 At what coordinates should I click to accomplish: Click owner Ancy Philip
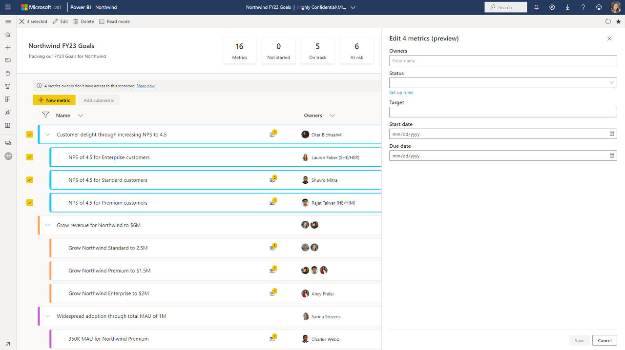coord(317,293)
